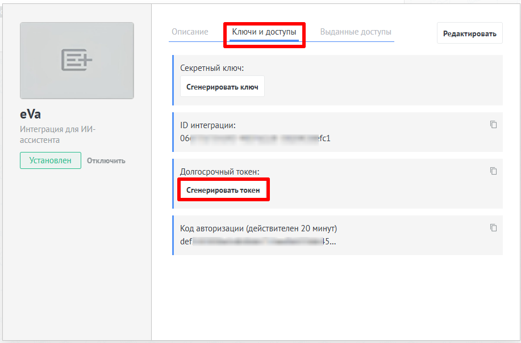Click the ID интеграции label
The height and width of the screenshot is (343, 521).
(x=207, y=125)
